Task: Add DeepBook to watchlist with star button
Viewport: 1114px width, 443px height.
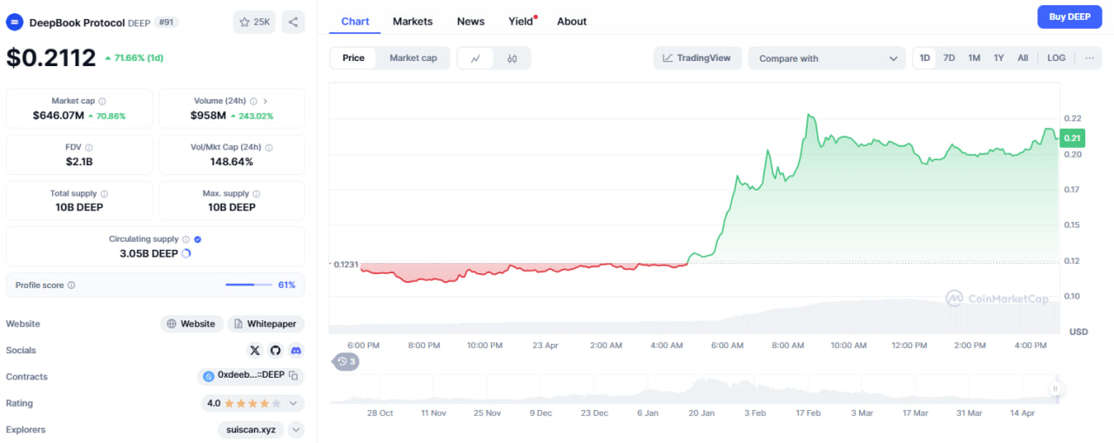Action: (x=254, y=23)
